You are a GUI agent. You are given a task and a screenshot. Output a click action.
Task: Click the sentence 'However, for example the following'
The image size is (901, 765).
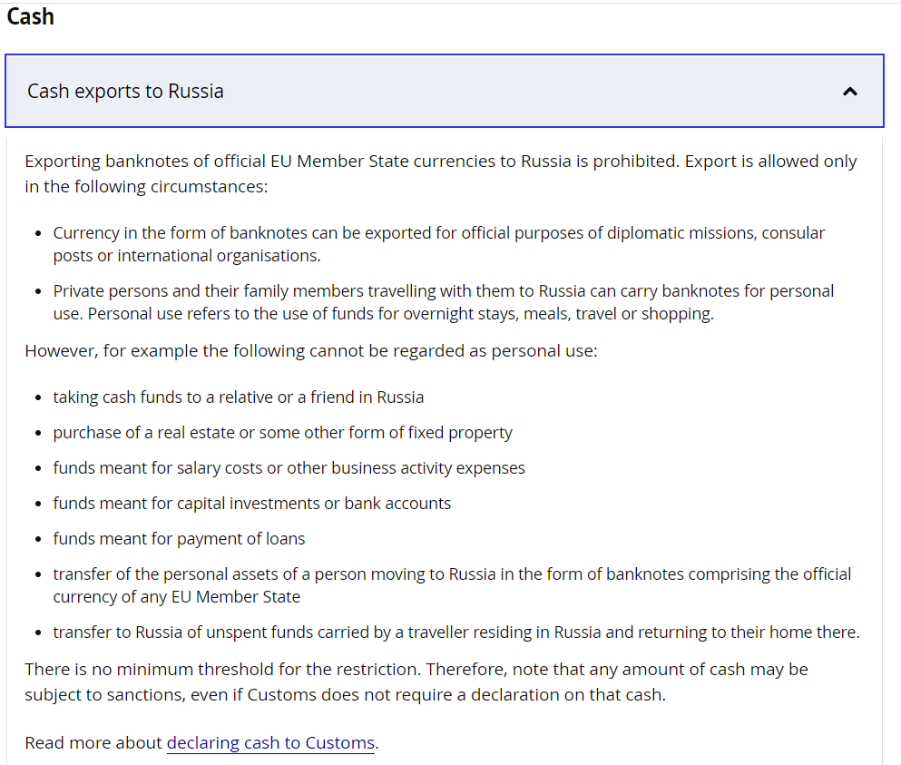click(x=311, y=350)
